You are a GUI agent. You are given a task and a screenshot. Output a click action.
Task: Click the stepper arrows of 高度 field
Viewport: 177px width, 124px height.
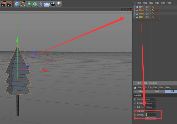(x=155, y=107)
